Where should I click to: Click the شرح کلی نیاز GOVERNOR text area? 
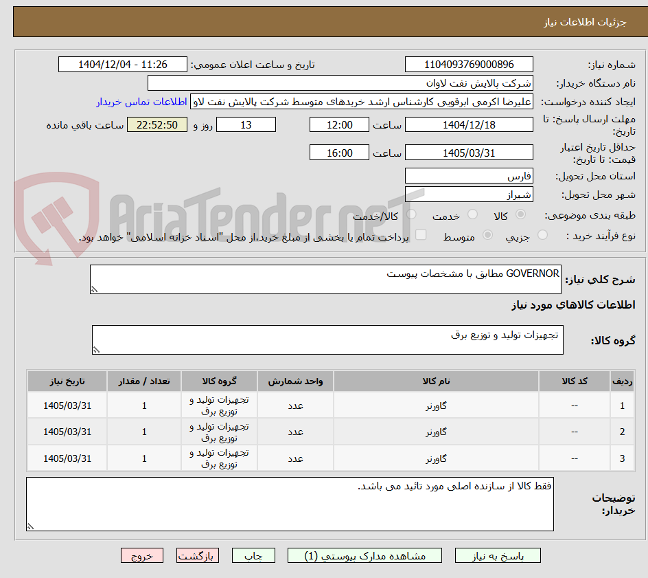pos(325,280)
